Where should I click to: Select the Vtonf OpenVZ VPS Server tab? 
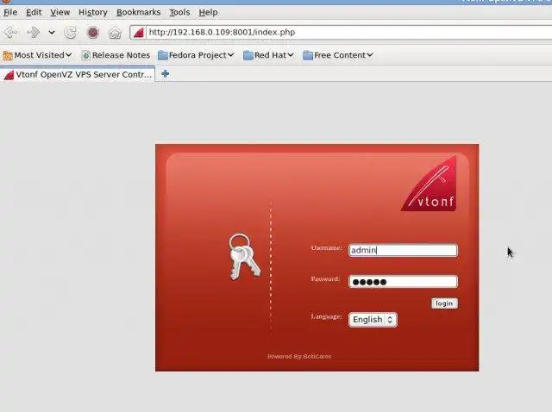[x=78, y=75]
